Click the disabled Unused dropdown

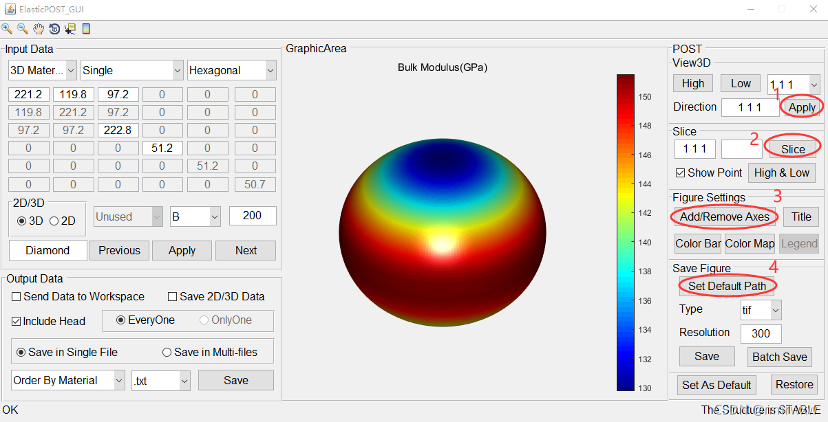tap(129, 216)
